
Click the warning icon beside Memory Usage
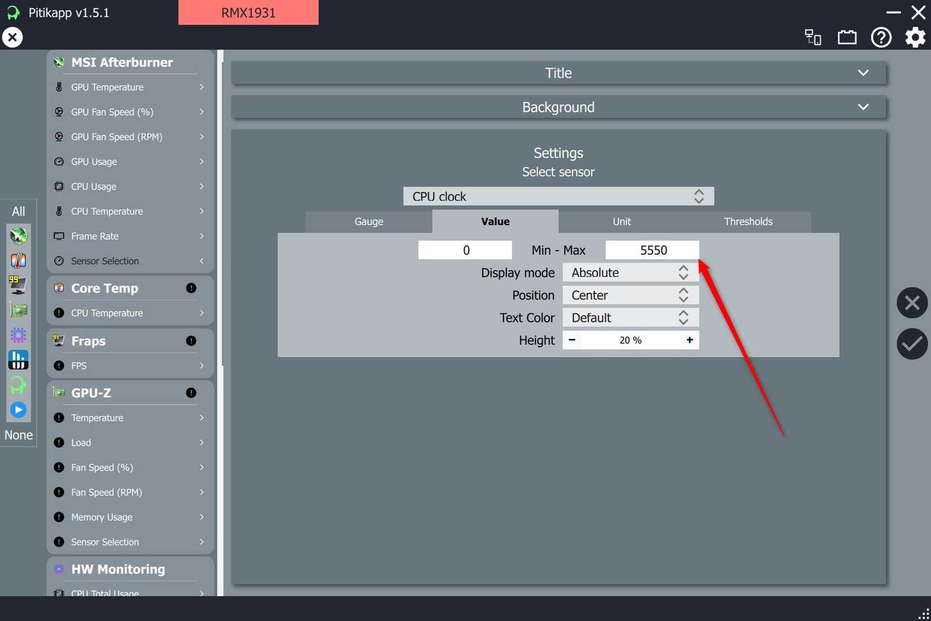[59, 517]
